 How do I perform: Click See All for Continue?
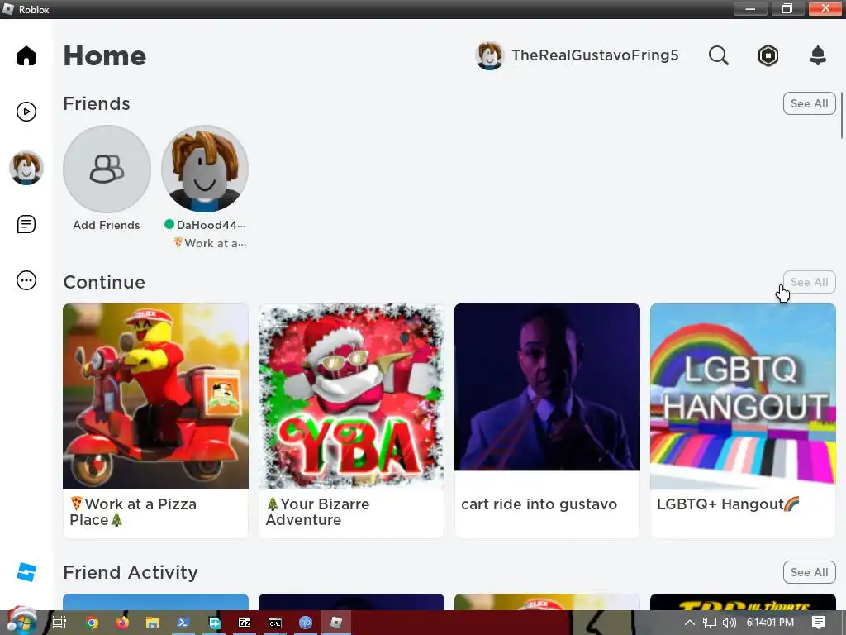click(x=810, y=282)
